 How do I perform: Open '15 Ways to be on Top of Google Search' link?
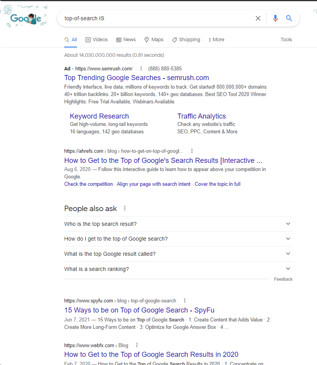[139, 310]
